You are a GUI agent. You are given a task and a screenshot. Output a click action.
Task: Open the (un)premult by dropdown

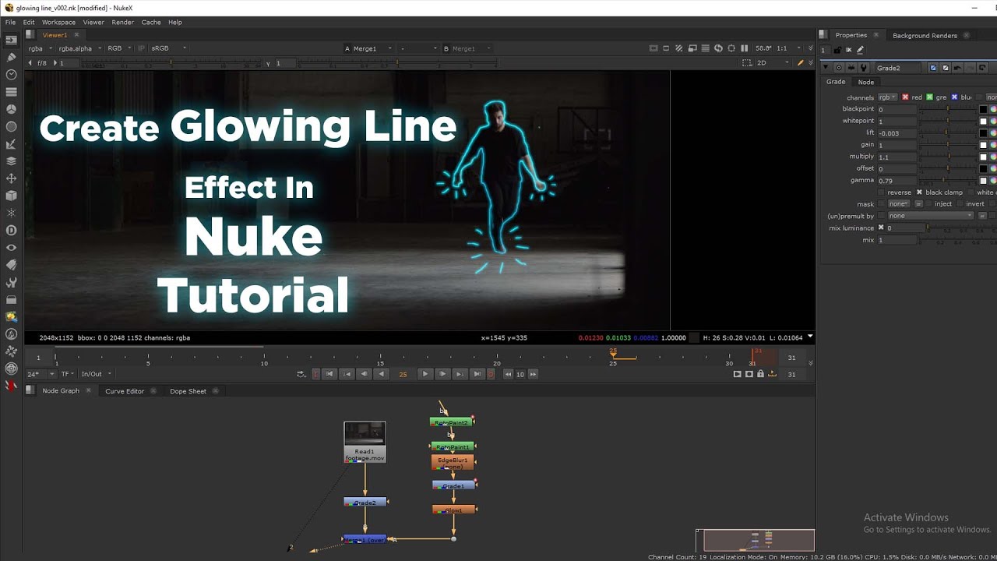931,216
